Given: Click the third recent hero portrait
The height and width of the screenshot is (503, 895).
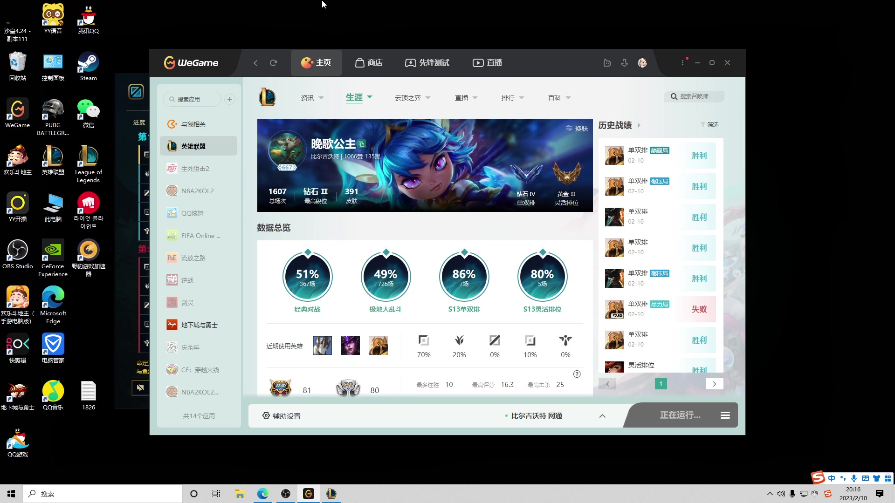Looking at the screenshot, I should [x=379, y=346].
